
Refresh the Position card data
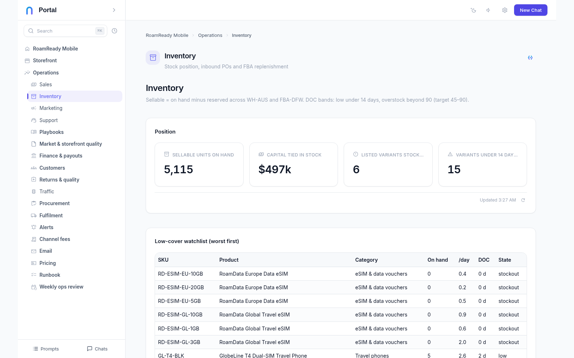(x=523, y=200)
